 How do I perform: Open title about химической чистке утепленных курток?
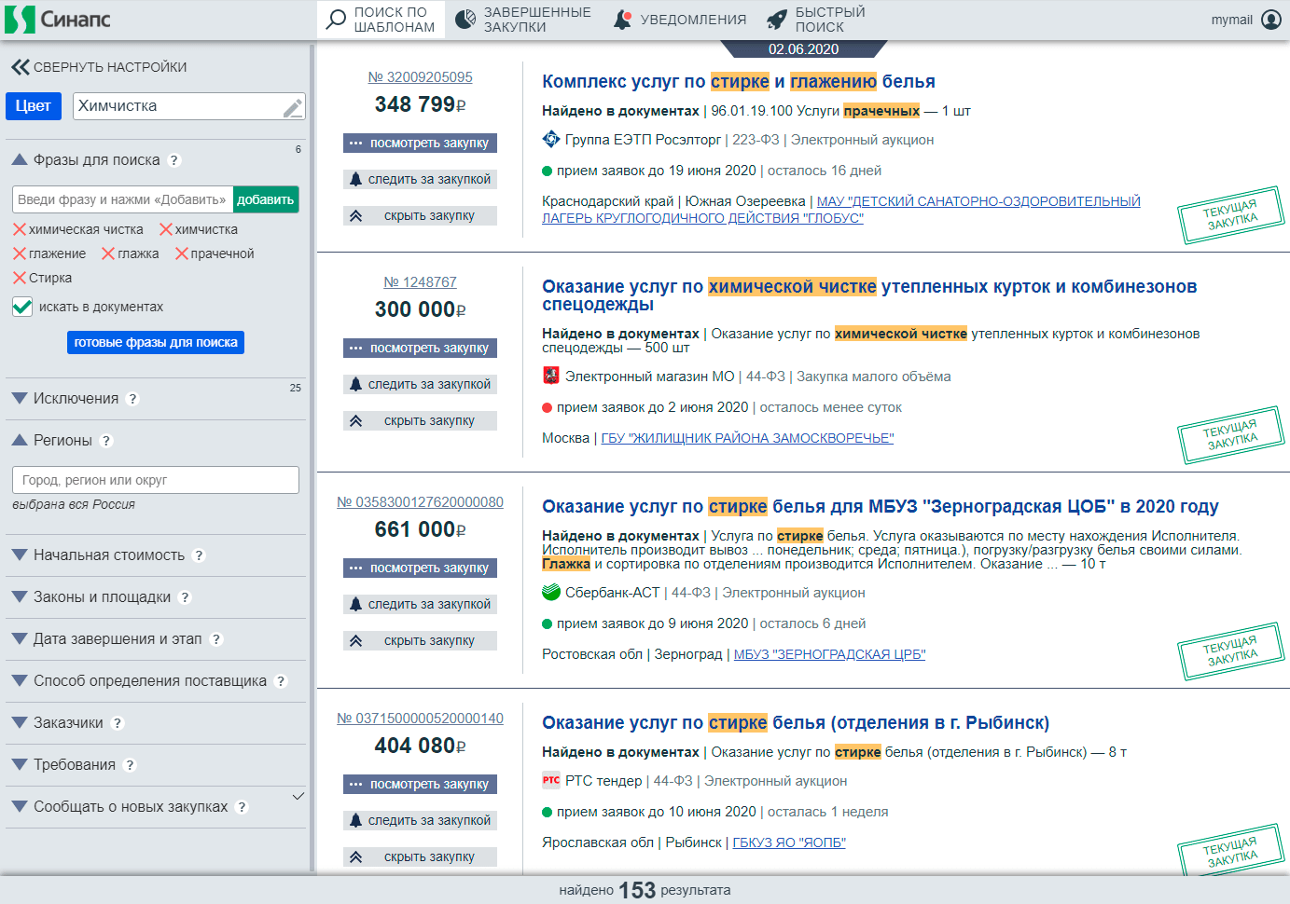[869, 295]
